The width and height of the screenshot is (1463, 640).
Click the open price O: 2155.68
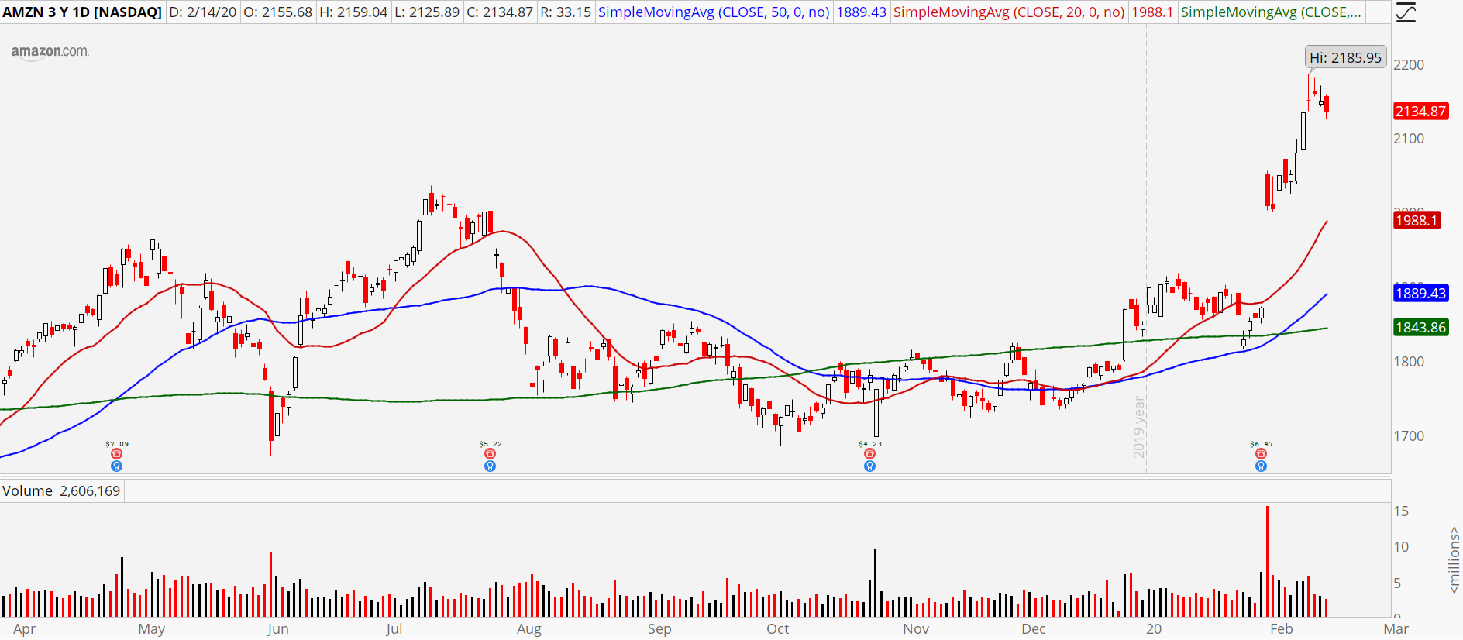(x=278, y=12)
